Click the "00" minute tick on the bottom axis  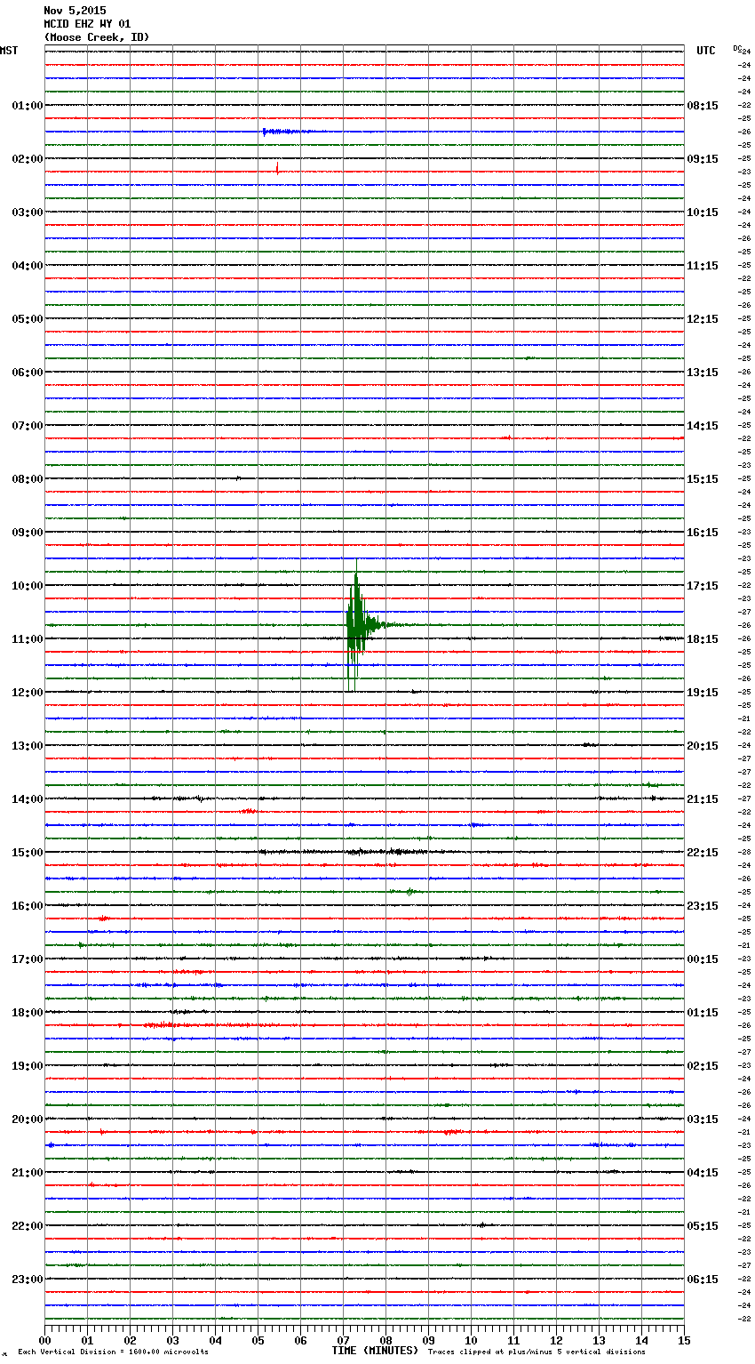pyautogui.click(x=44, y=1340)
